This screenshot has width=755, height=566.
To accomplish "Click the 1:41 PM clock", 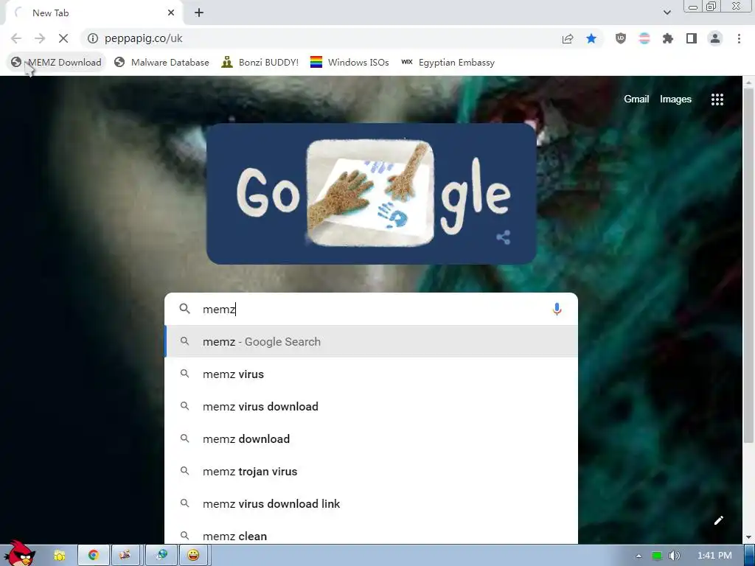I will pos(714,556).
